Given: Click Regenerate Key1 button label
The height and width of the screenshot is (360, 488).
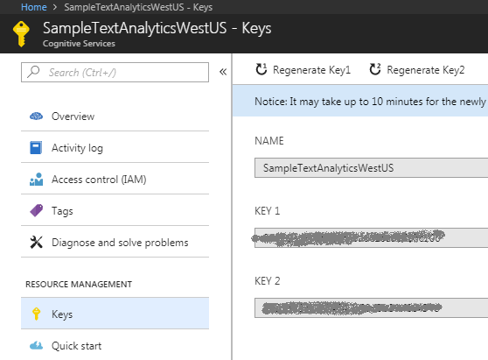Looking at the screenshot, I should point(311,70).
